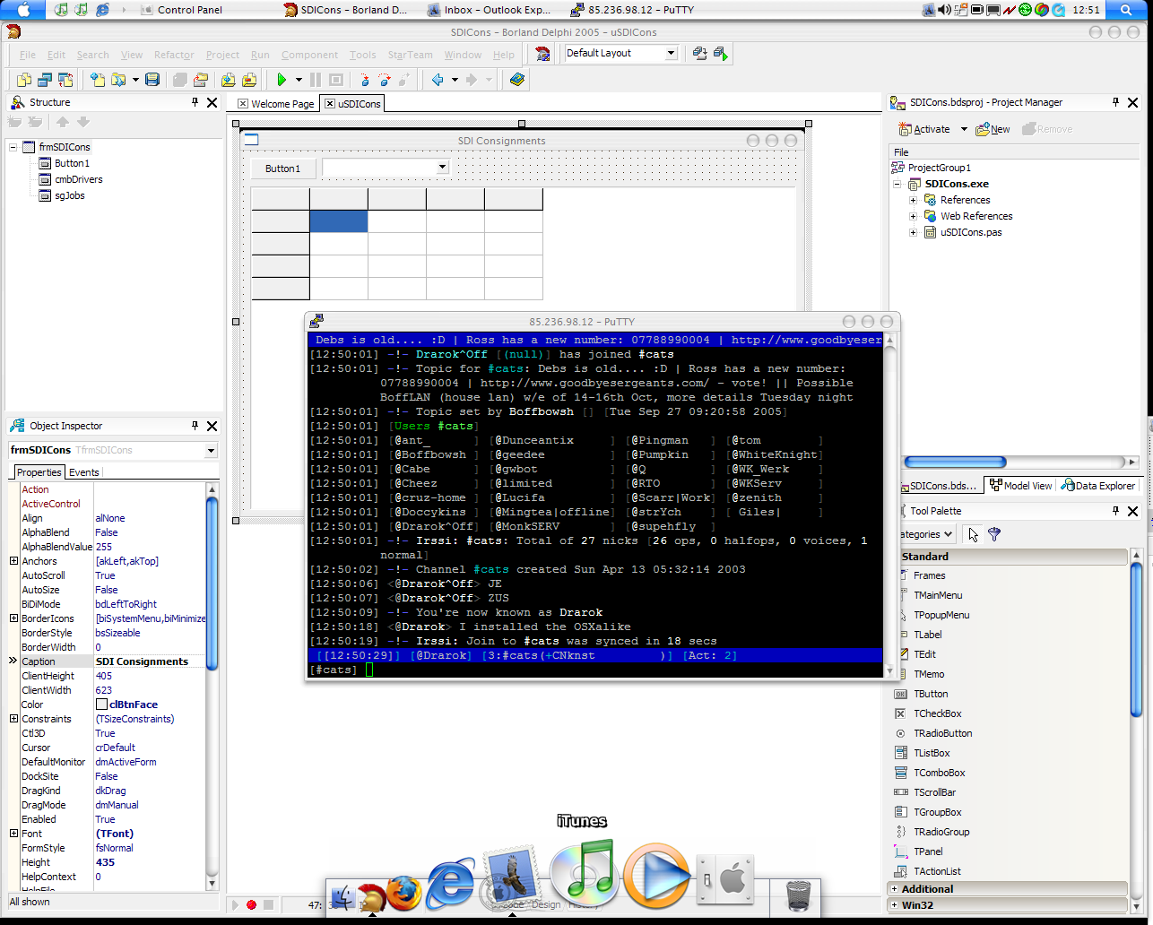
Task: Open the Default Layout dropdown
Action: pyautogui.click(x=670, y=53)
